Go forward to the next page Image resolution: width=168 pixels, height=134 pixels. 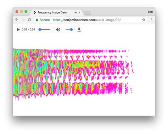tap(23, 20)
